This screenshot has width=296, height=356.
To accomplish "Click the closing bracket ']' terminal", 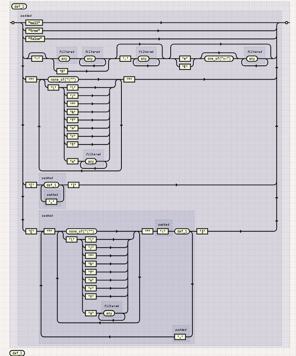I will [74, 185].
